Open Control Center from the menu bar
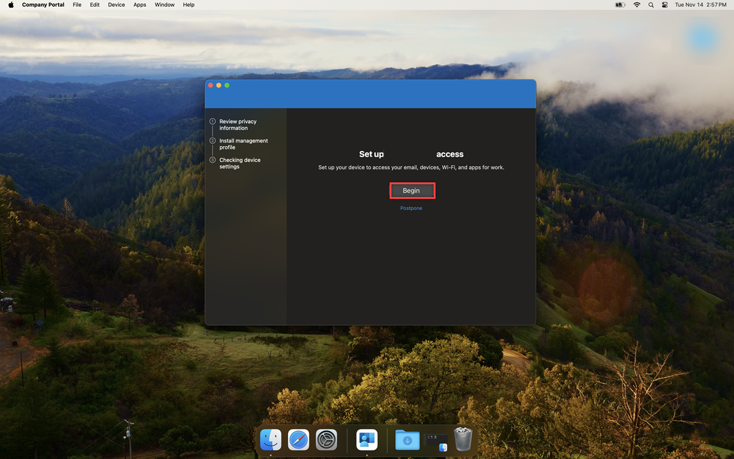Image resolution: width=734 pixels, height=459 pixels. pyautogui.click(x=664, y=4)
